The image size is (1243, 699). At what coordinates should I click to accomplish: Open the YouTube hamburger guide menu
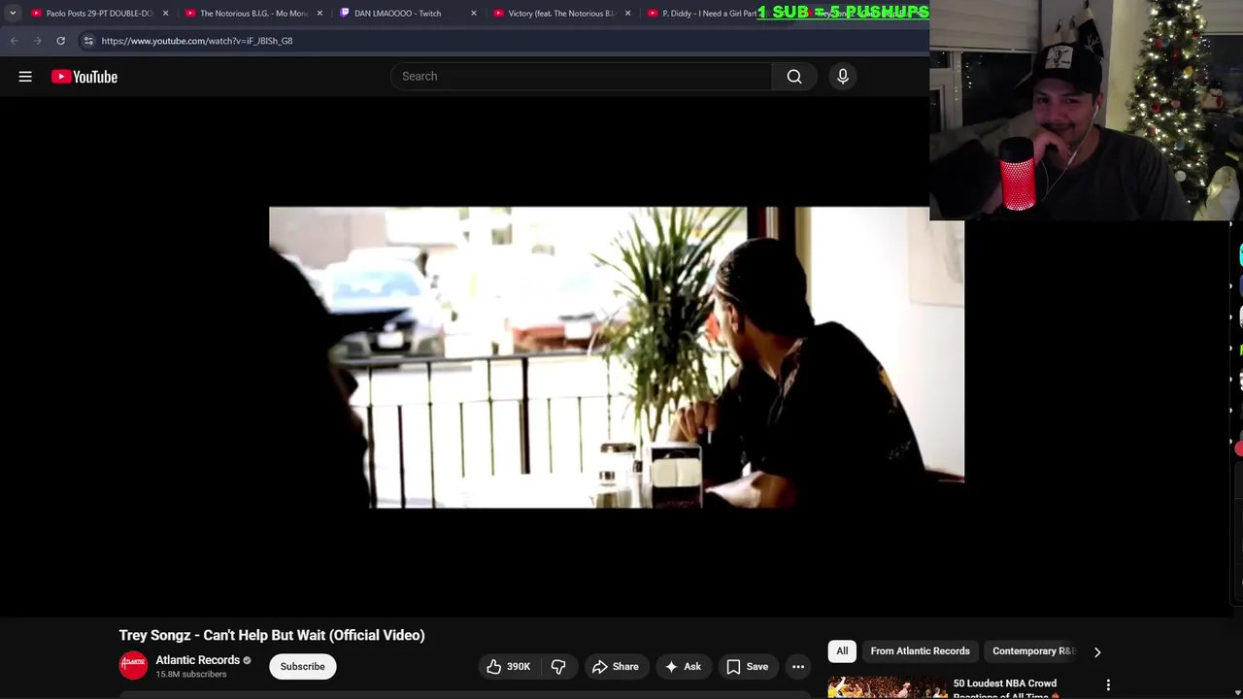click(x=25, y=77)
